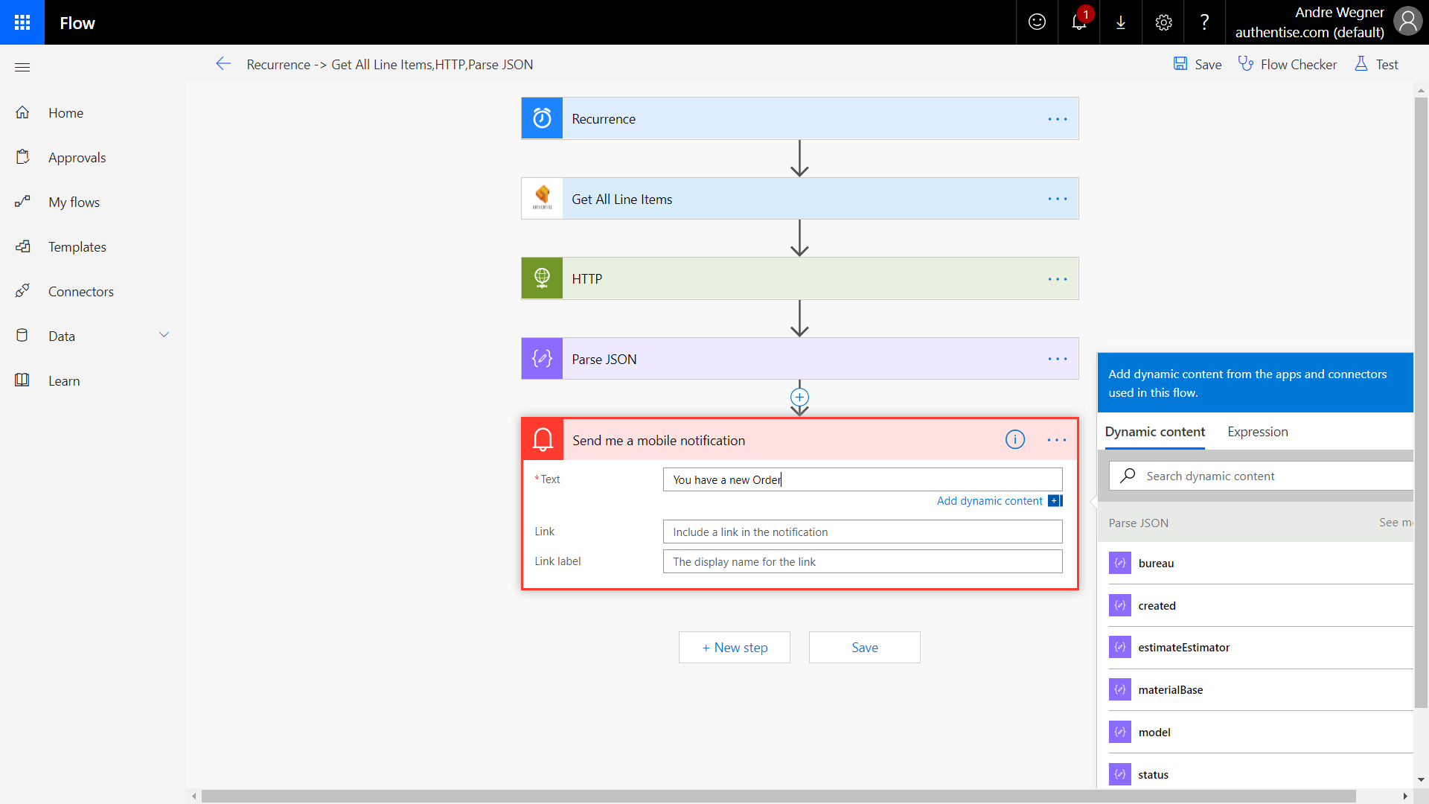Click the HTTP step title
Screen dimensions: 1429x804
pos(586,279)
